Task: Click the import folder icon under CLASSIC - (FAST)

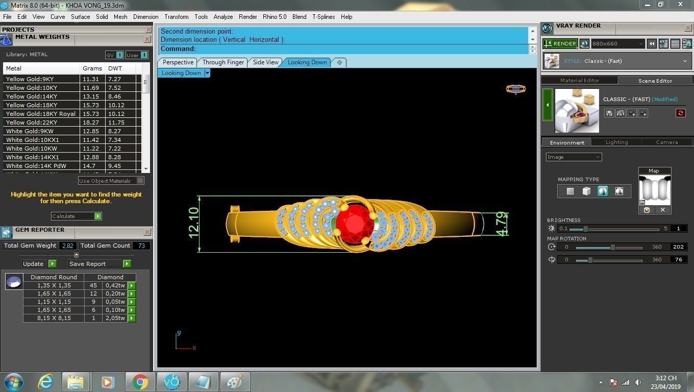Action: point(632,113)
